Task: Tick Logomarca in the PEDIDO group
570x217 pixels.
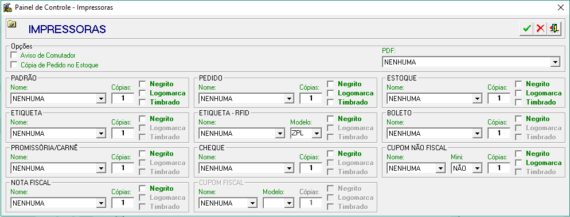Action: click(x=330, y=93)
